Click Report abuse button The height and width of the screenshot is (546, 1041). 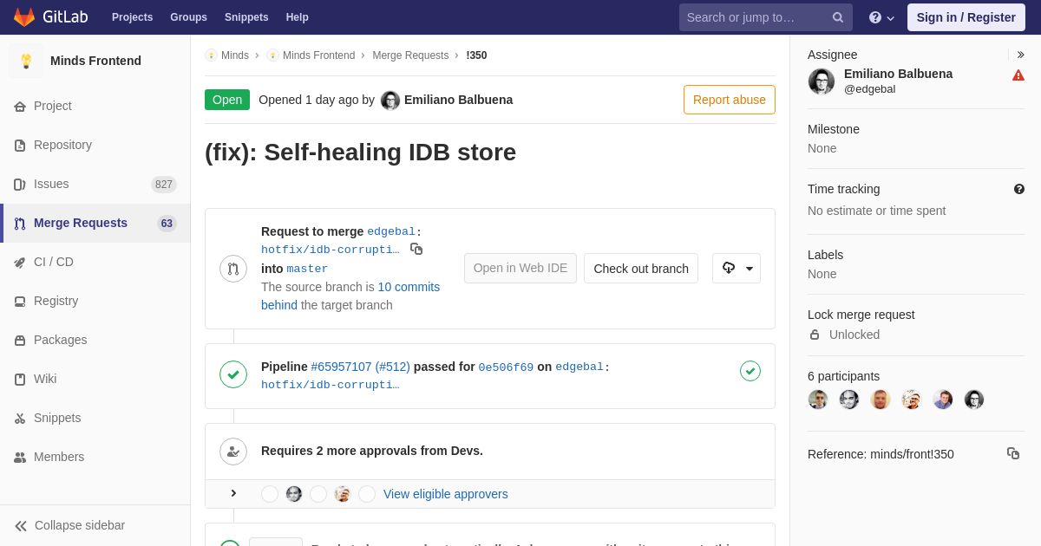pyautogui.click(x=730, y=100)
